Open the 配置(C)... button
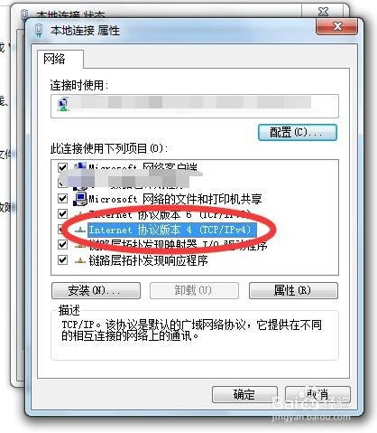This screenshot has height=433, width=377. (x=297, y=132)
